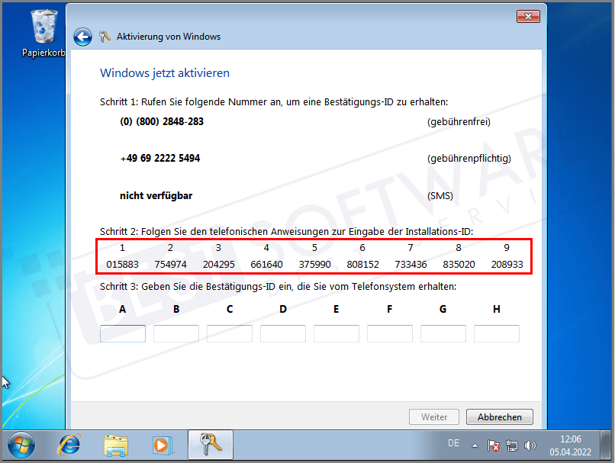Click the network icon in the system tray
The height and width of the screenshot is (463, 615).
click(511, 443)
